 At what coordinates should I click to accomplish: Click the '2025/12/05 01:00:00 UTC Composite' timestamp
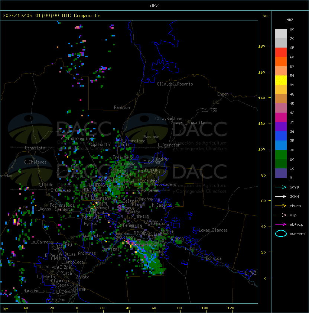(52, 16)
